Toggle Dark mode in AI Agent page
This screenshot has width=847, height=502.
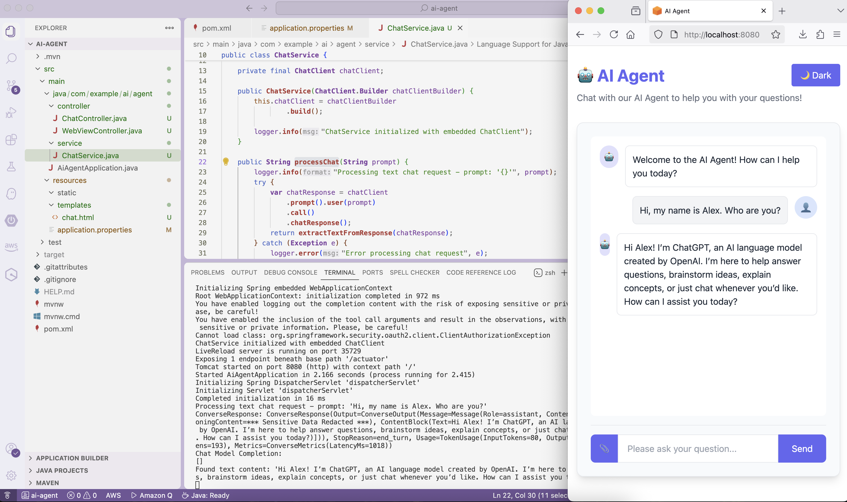point(815,75)
